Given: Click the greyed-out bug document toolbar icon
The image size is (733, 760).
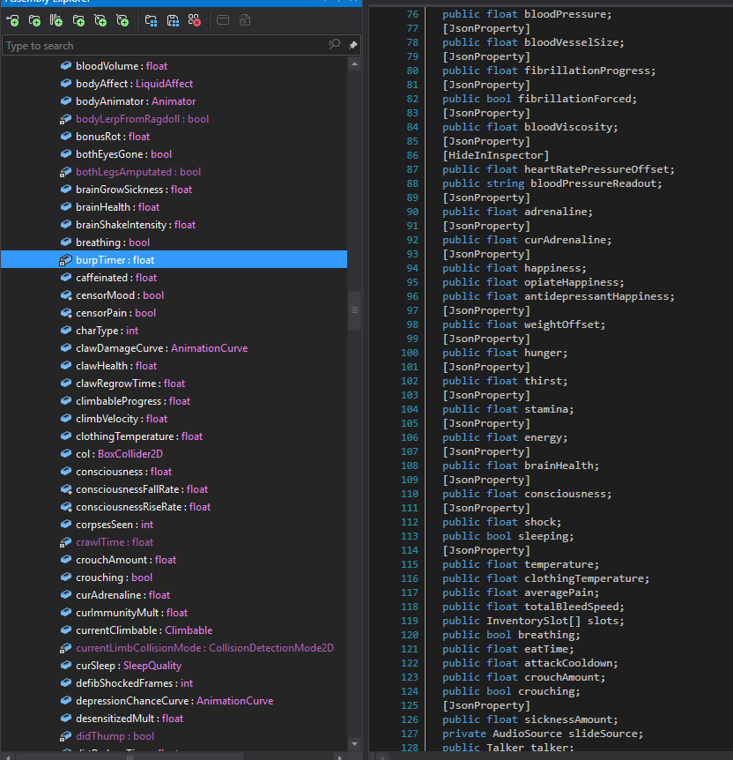Looking at the screenshot, I should coord(245,20).
